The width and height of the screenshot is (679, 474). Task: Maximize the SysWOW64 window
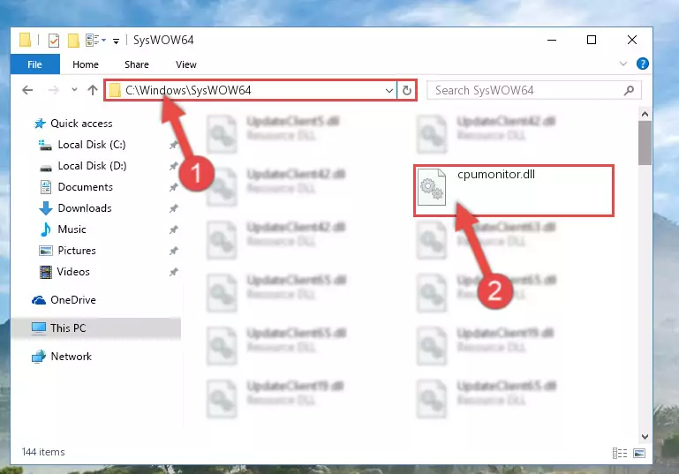(591, 40)
